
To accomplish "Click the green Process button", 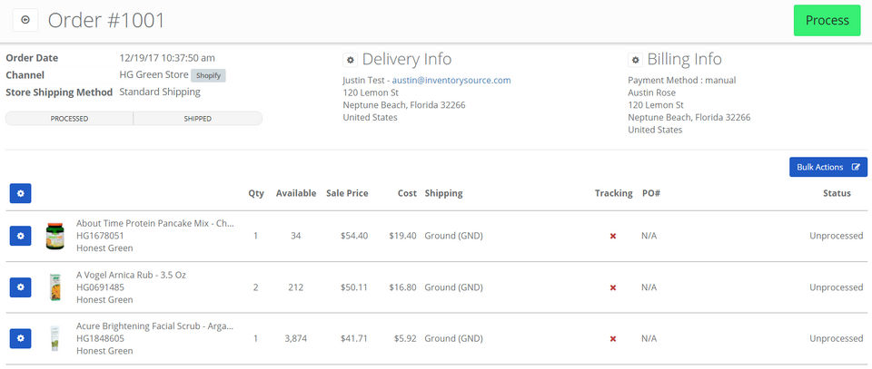I will tap(827, 20).
